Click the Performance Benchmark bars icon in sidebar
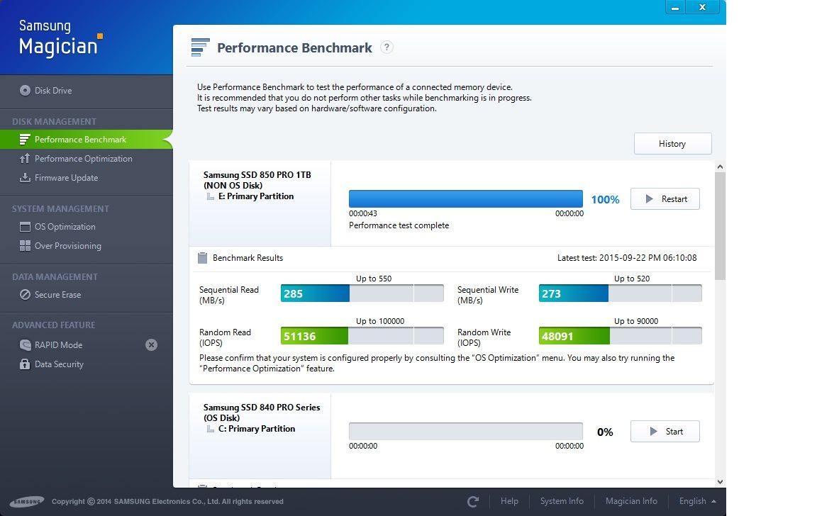Screen dimensions: 817x516 point(25,140)
